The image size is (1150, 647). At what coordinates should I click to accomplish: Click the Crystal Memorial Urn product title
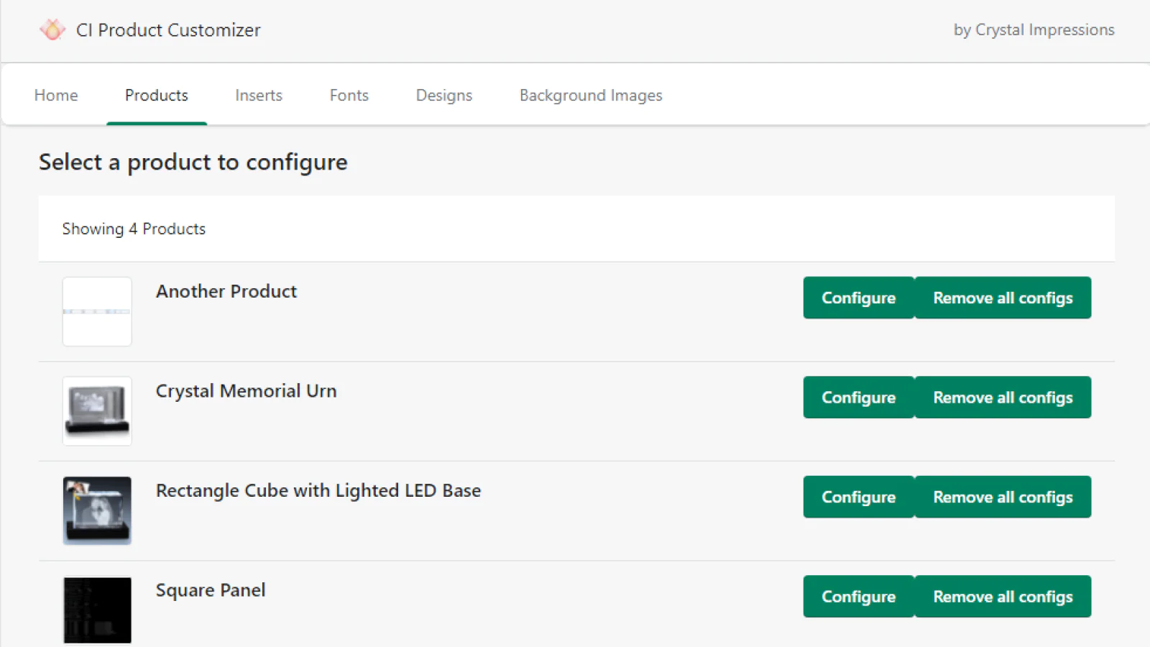point(246,391)
